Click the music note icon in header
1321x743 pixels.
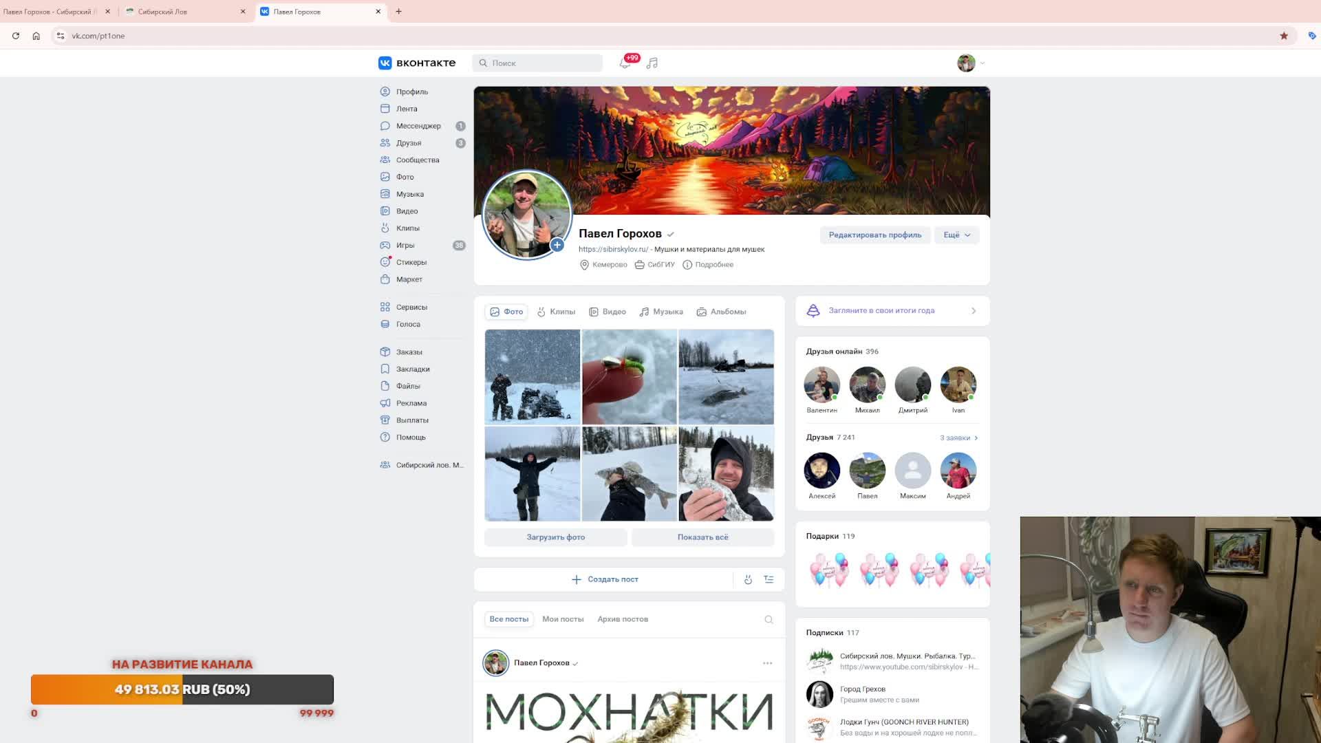point(652,63)
